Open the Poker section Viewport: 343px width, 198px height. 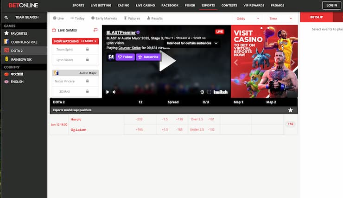click(190, 6)
